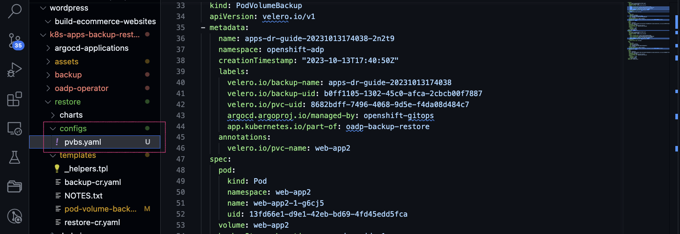Open the Run and Debug view
The width and height of the screenshot is (680, 234).
pyautogui.click(x=15, y=70)
